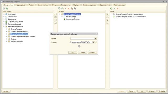Expand the ОстаткиТоваров.ОстаткиИОбороты node
Viewport: 168px width, 94px height.
(x=6, y=37)
